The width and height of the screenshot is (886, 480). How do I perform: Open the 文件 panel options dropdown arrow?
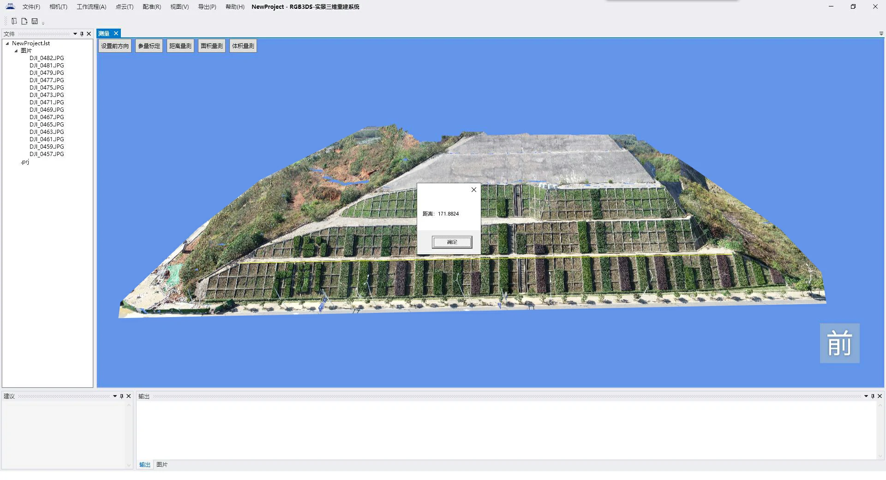coord(75,34)
